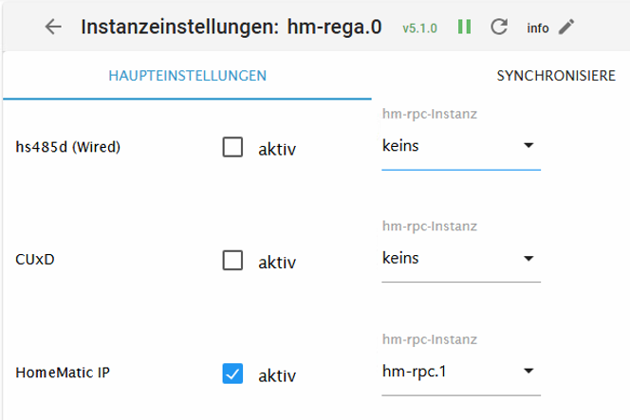Click the Instanzeinstellungen: hm-rega.0 title
This screenshot has height=420, width=630.
click(x=231, y=27)
